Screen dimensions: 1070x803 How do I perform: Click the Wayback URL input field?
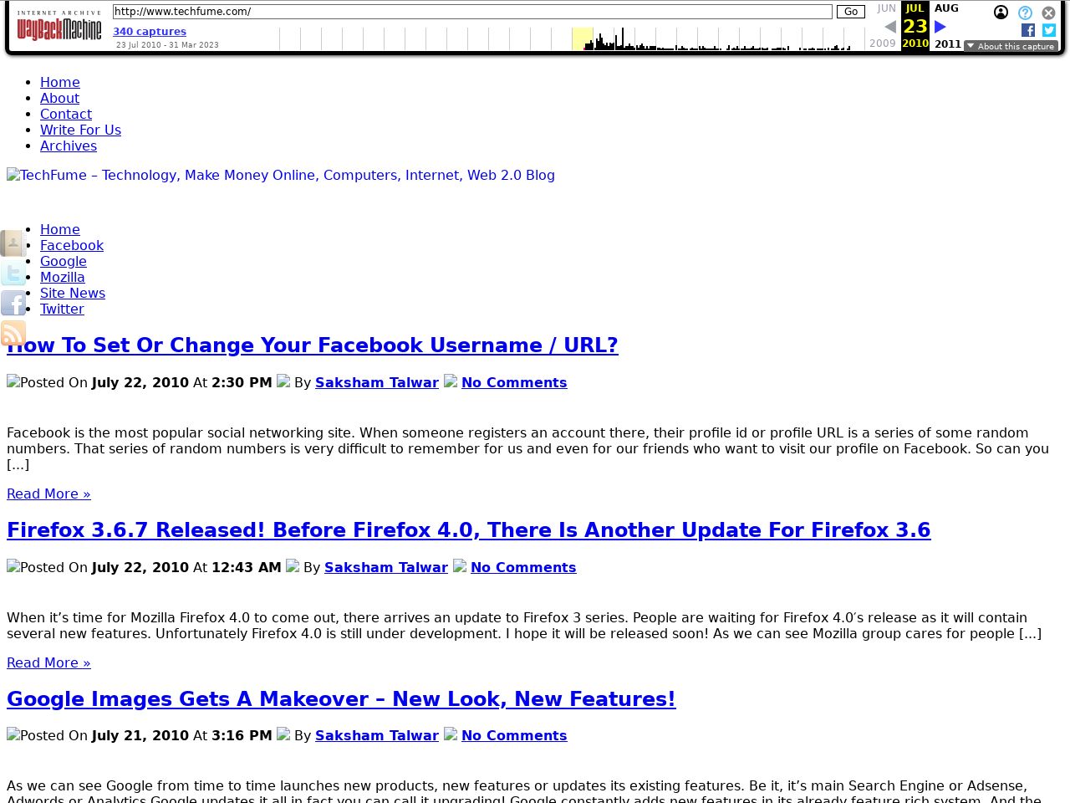tap(472, 12)
